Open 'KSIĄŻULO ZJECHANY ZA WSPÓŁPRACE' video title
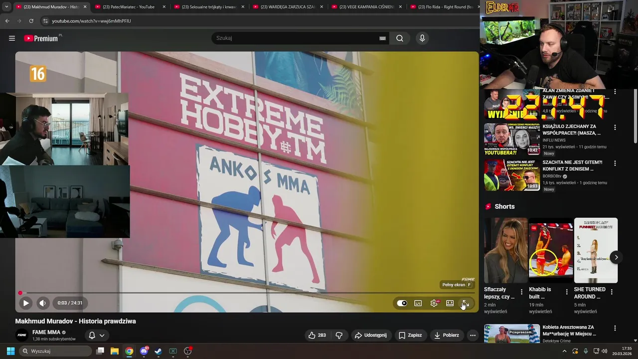638x359 pixels. pyautogui.click(x=572, y=130)
